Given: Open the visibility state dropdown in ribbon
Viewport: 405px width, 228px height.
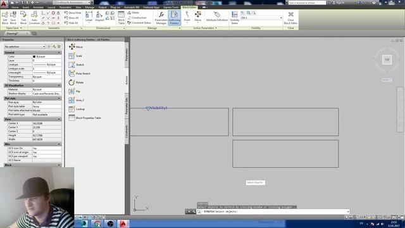Looking at the screenshot, I should tap(281, 18).
